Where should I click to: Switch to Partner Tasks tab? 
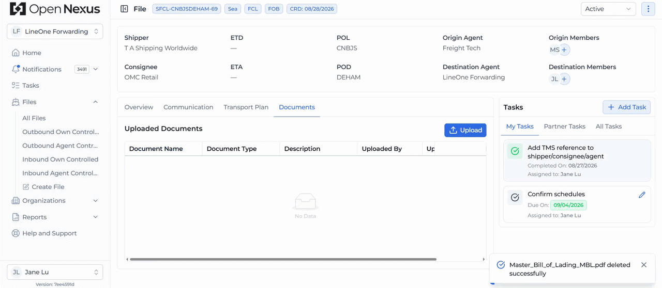pyautogui.click(x=565, y=126)
